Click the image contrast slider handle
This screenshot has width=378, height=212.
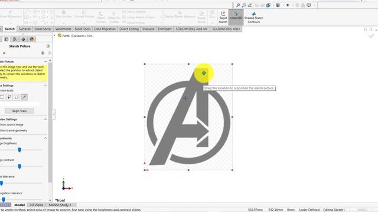click(x=19, y=166)
